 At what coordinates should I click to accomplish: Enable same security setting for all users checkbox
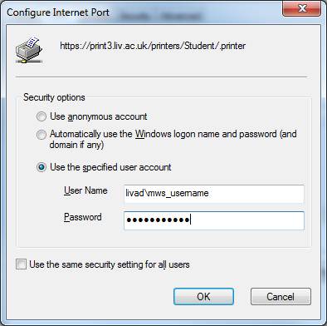tap(21, 264)
